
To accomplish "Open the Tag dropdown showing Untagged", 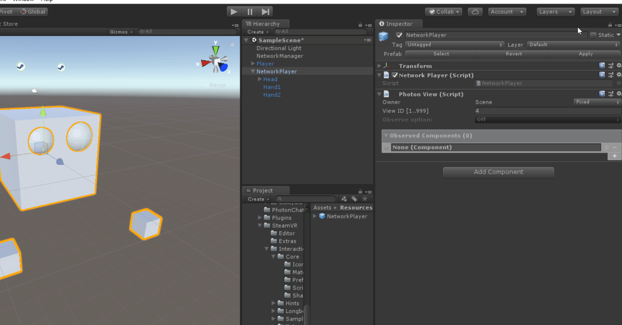I will pyautogui.click(x=455, y=45).
